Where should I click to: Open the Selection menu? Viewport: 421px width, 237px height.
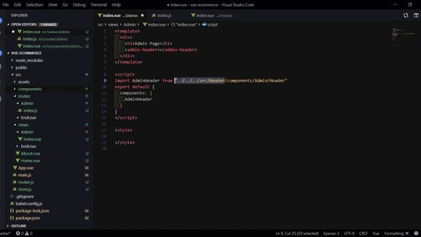coord(34,5)
